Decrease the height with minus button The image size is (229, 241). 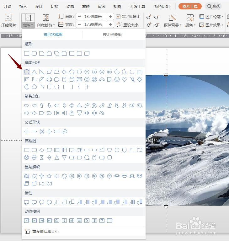[79, 17]
